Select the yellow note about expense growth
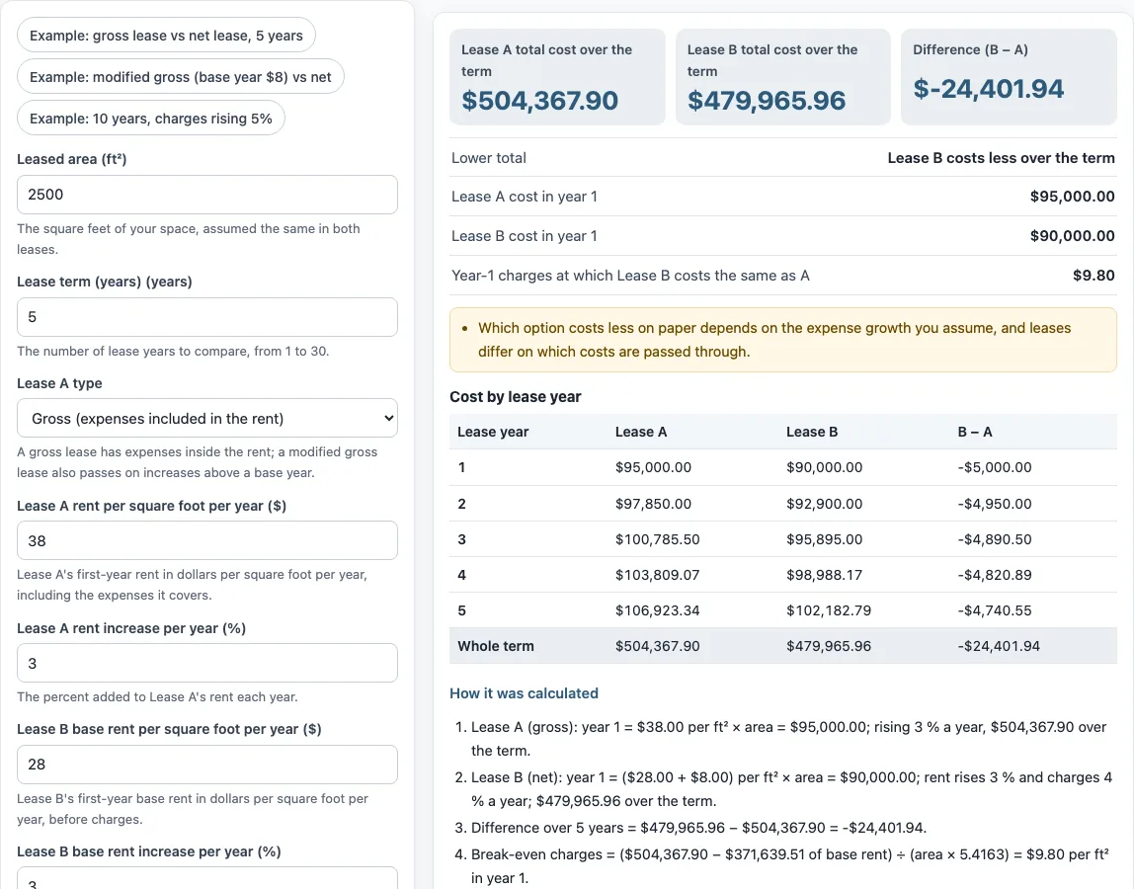The image size is (1134, 889). [783, 340]
